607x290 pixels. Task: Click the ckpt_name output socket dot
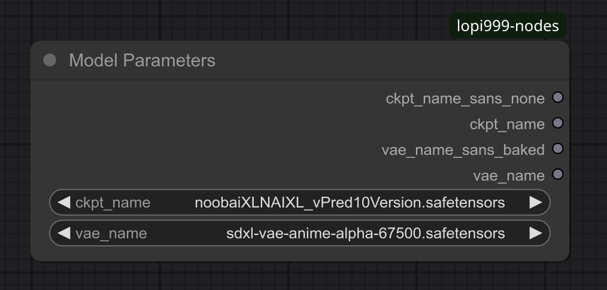pos(557,123)
